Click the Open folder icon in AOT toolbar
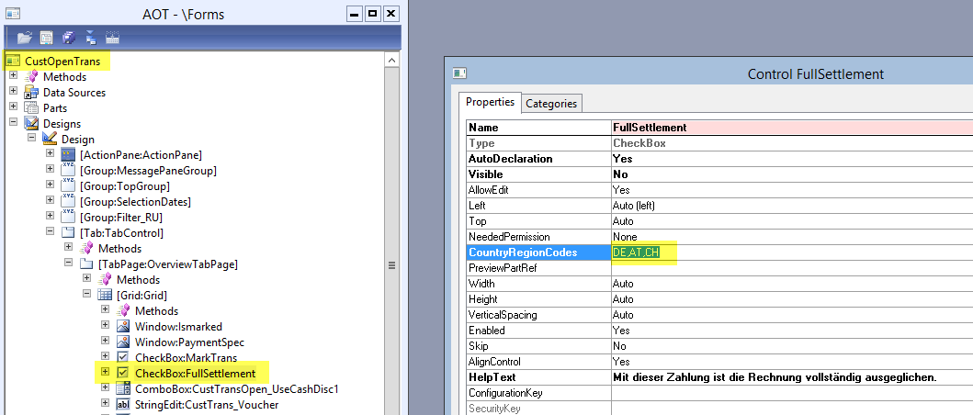Screen dimensions: 973x415 25,39
